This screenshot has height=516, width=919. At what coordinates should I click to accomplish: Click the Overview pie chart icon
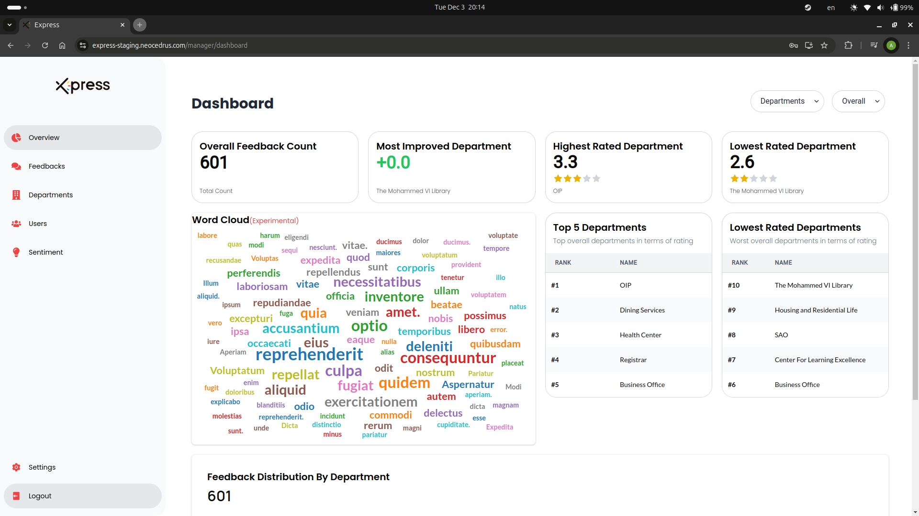pos(16,138)
